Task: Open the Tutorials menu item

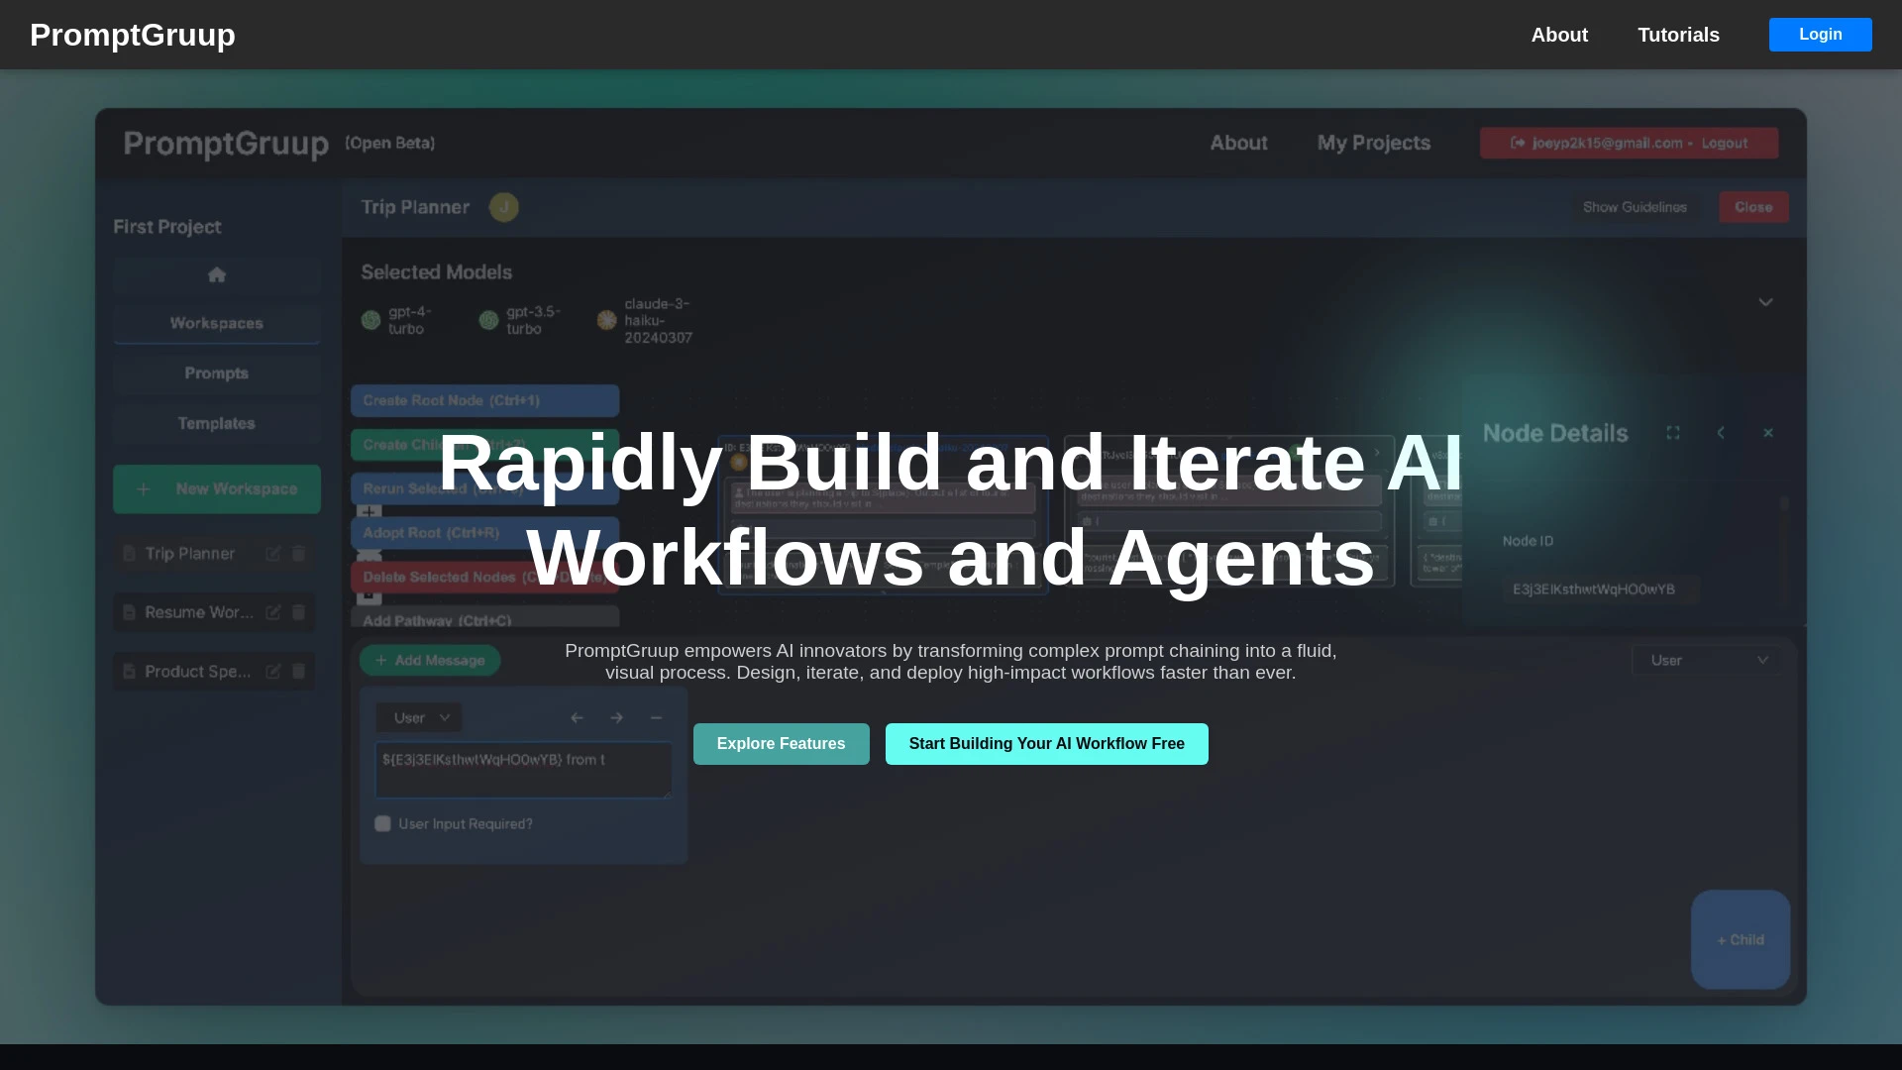Action: pyautogui.click(x=1678, y=35)
